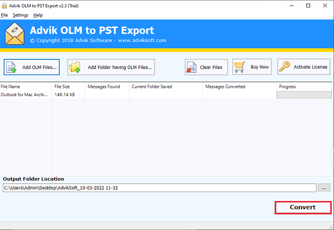This screenshot has width=334, height=230.
Task: Minimize the Advik OLM to PST window
Action: pos(292,6)
